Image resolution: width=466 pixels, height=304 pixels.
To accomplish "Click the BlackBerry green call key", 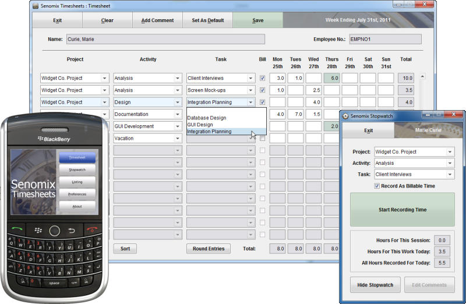I will (17, 229).
